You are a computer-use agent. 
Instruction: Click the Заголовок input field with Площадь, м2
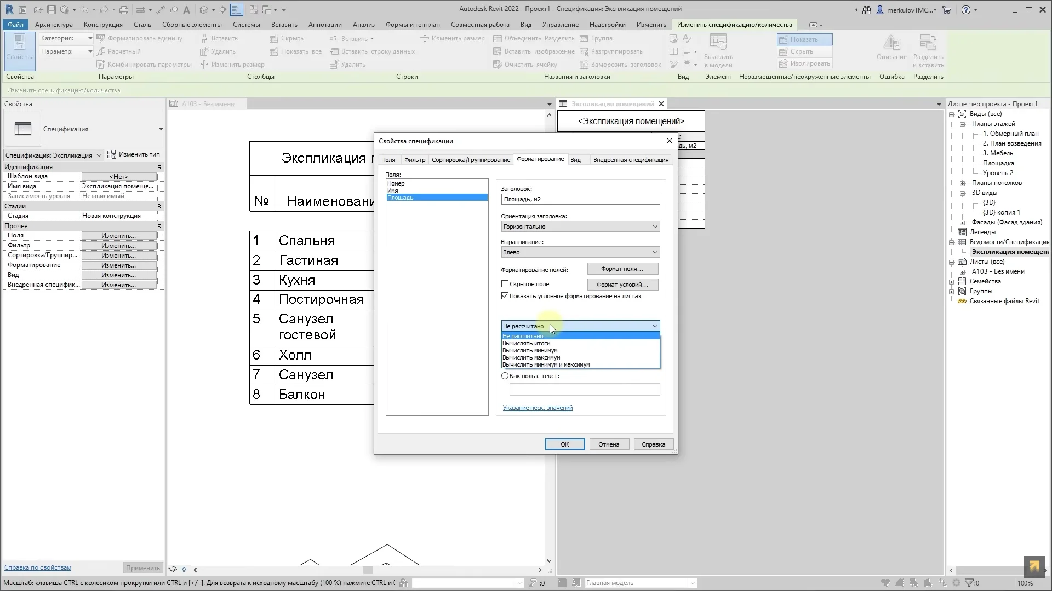pyautogui.click(x=580, y=199)
